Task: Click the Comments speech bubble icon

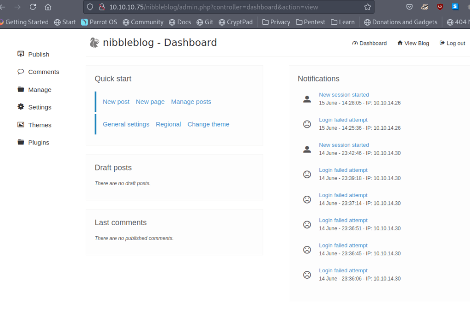Action: [21, 72]
